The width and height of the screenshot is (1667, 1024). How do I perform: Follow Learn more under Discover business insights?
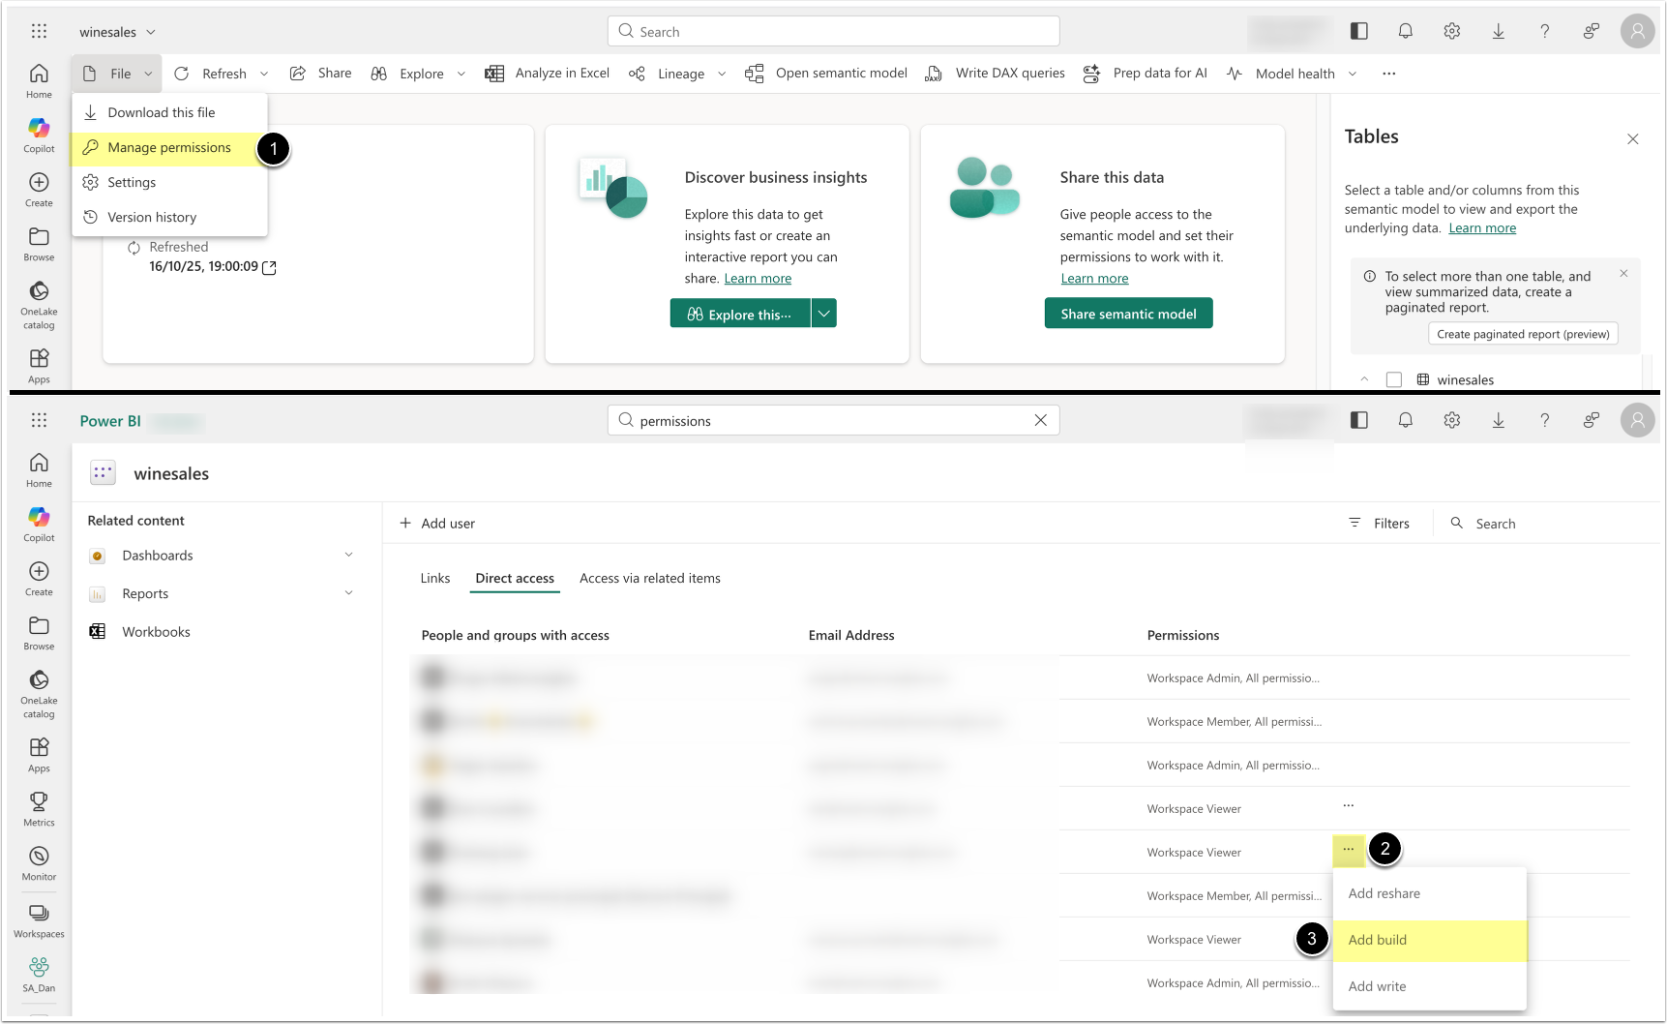pos(758,279)
